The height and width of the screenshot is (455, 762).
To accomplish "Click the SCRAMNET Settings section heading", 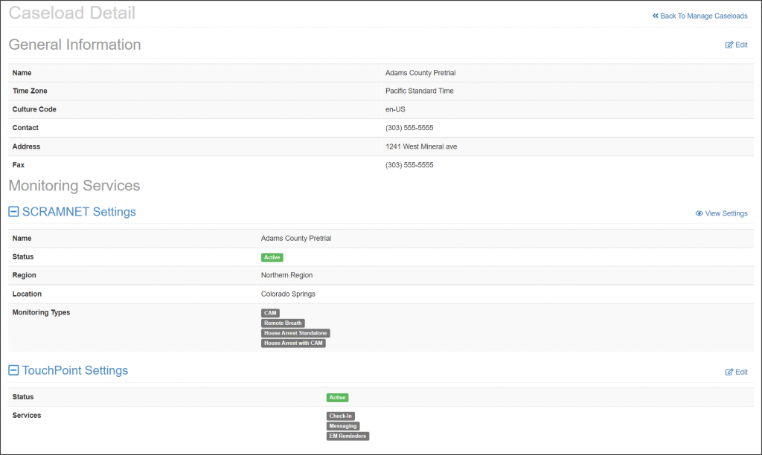I will pyautogui.click(x=78, y=211).
